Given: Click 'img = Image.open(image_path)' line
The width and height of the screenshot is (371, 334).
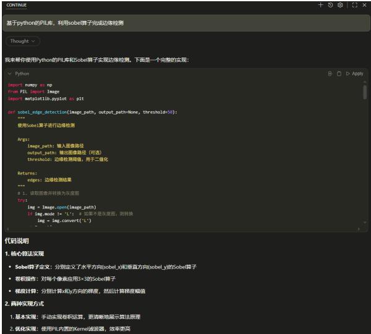Looking at the screenshot, I should click(62, 207).
